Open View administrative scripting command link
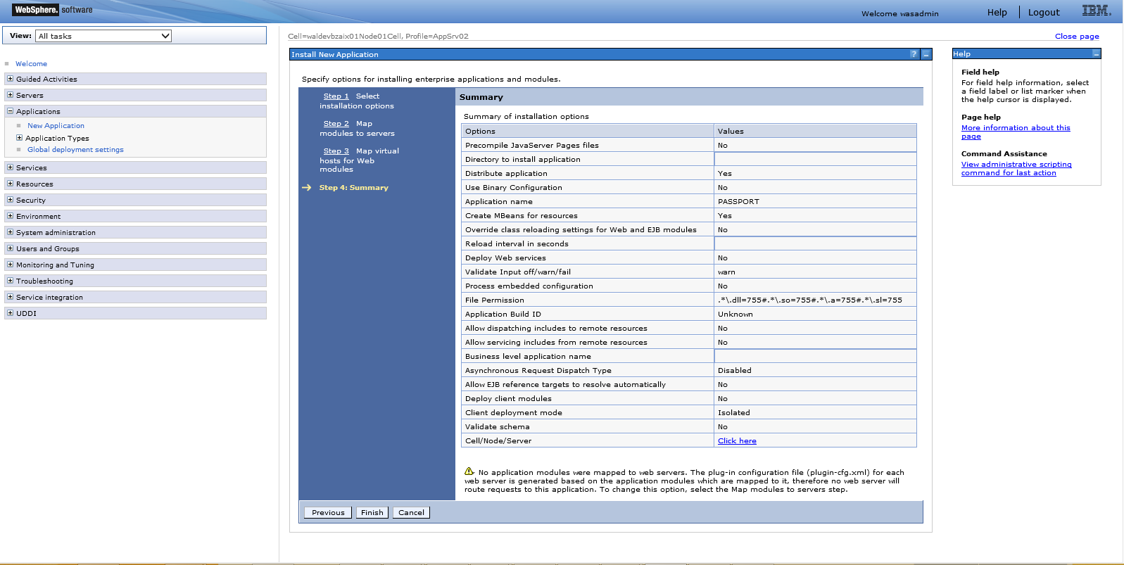 click(x=1016, y=169)
